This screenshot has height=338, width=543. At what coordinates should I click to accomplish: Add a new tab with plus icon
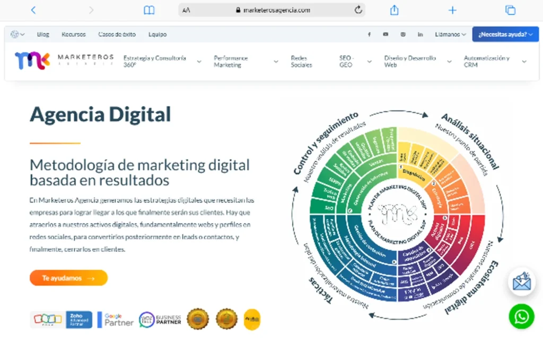pyautogui.click(x=452, y=10)
